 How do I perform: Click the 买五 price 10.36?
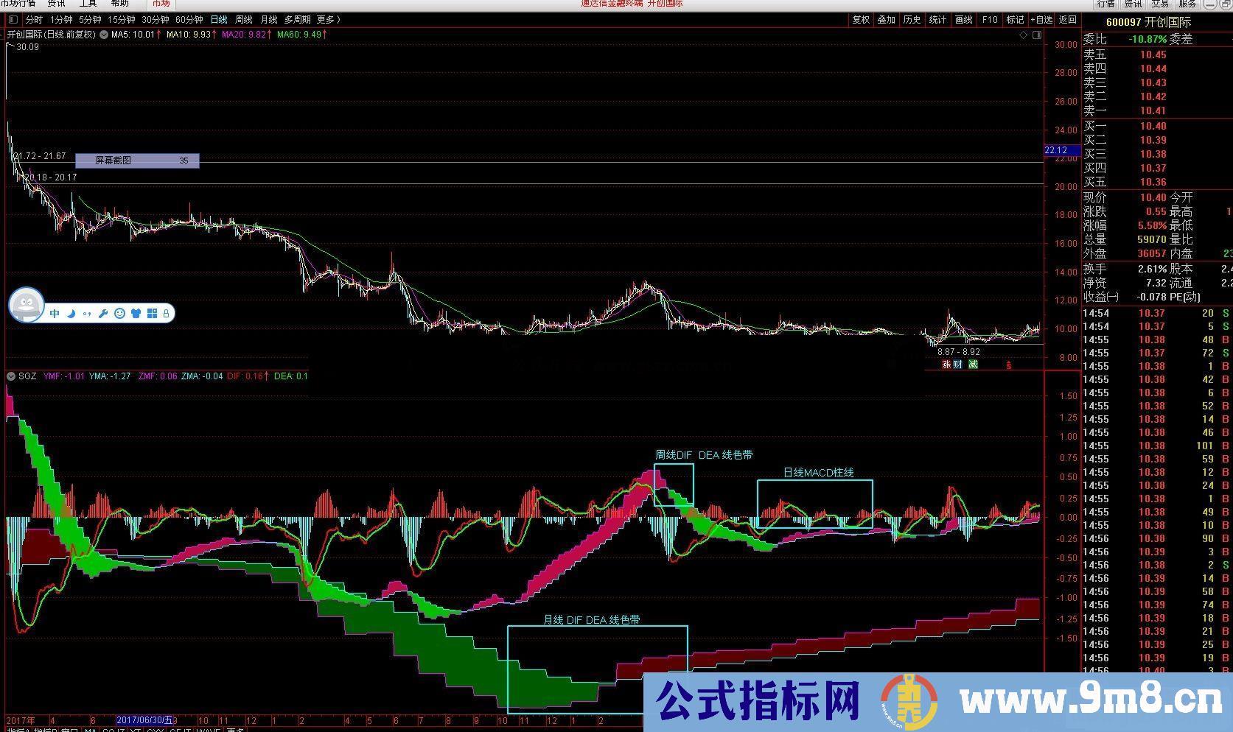point(1153,182)
